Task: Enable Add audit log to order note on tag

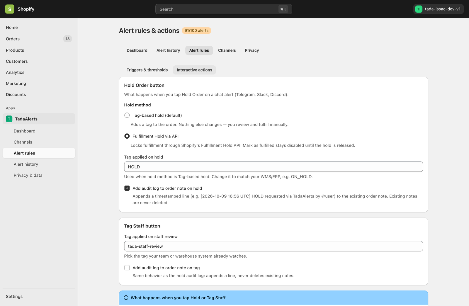Action: (127, 268)
